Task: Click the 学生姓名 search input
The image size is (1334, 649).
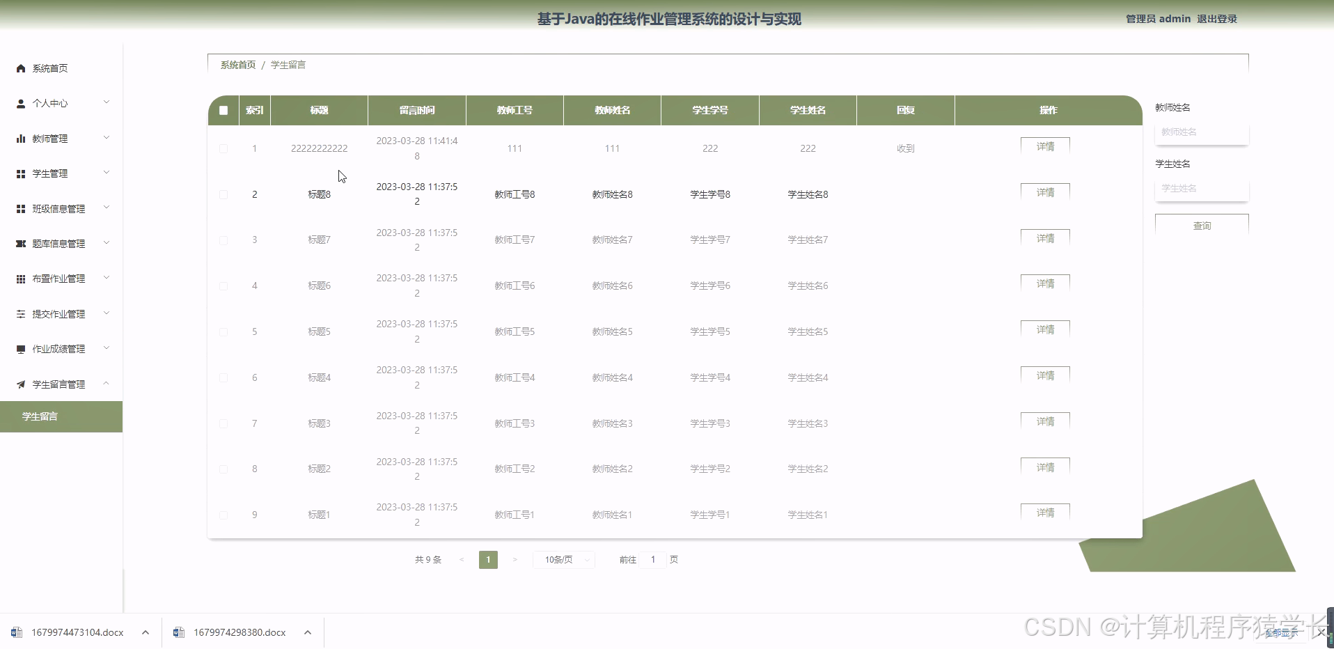Action: pos(1202,189)
